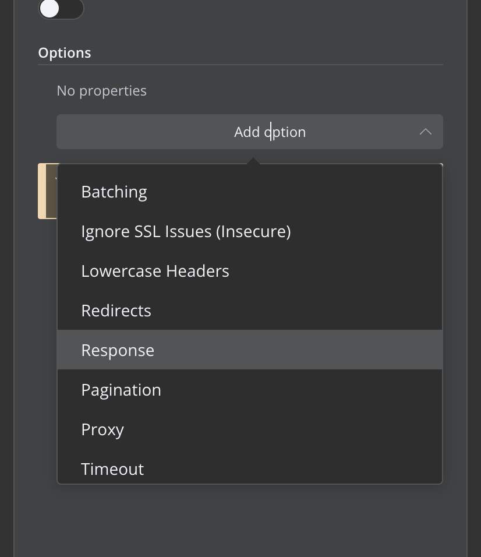481x557 pixels.
Task: Select the Timeout option
Action: pyautogui.click(x=112, y=468)
